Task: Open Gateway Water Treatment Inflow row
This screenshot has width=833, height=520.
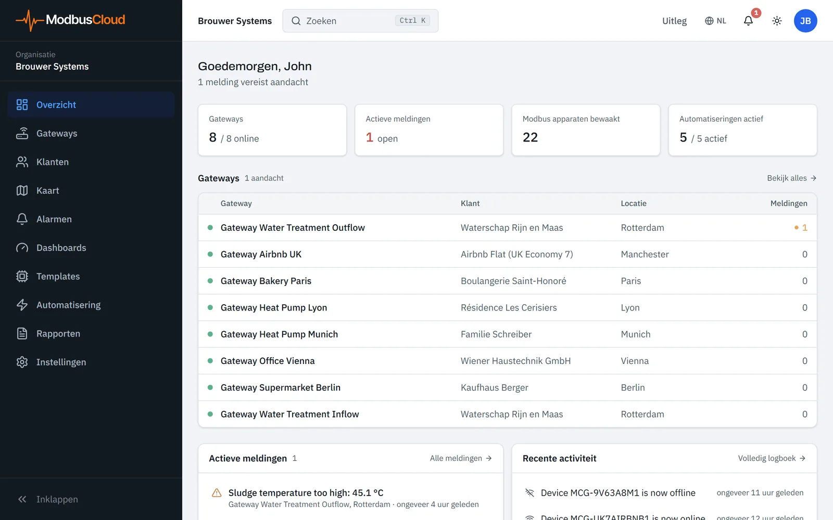Action: pyautogui.click(x=507, y=414)
